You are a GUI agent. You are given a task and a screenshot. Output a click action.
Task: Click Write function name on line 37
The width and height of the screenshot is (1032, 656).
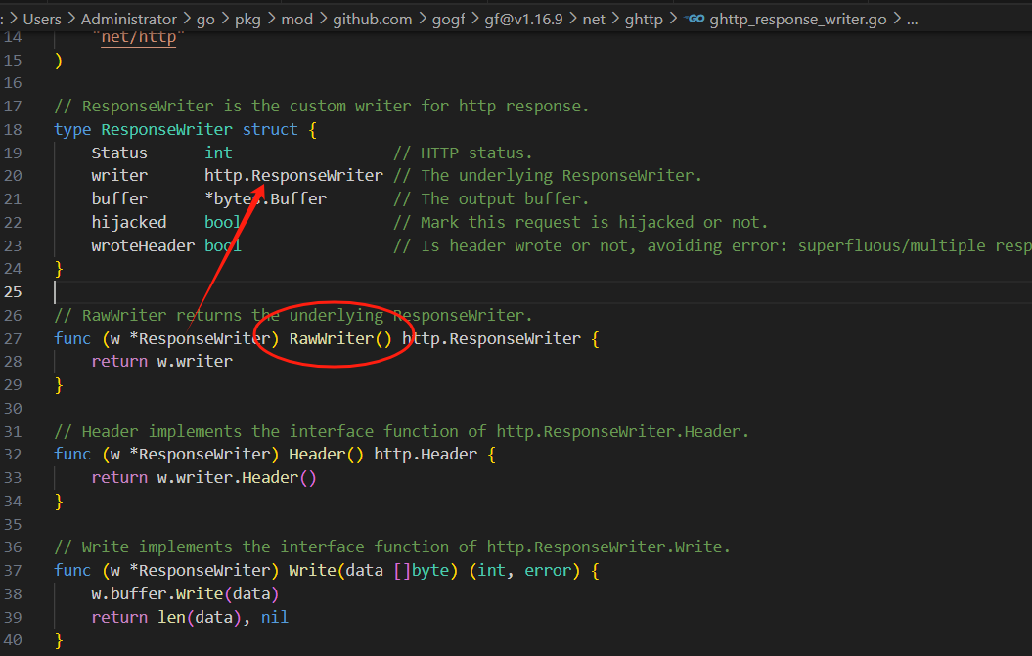(312, 571)
